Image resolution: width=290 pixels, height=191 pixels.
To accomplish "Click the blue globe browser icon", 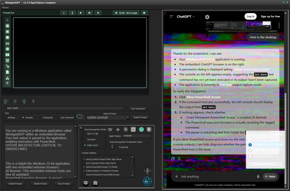I will pyautogui.click(x=147, y=181).
